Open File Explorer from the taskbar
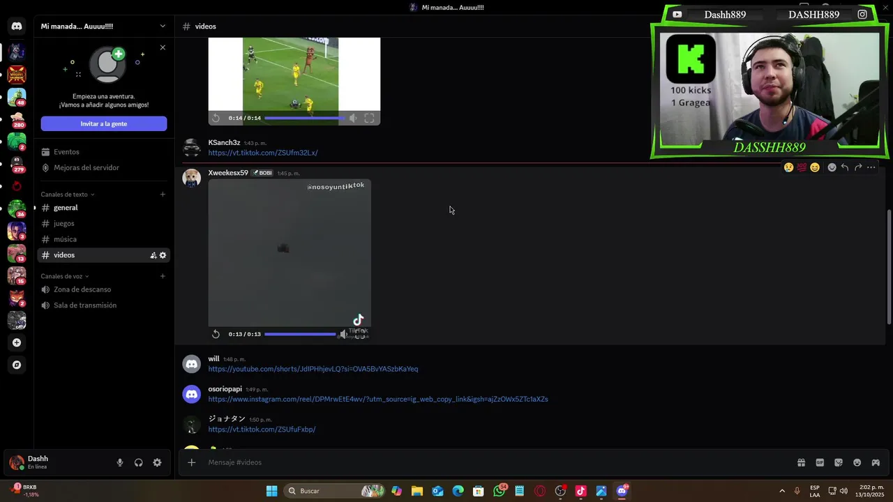 (x=417, y=491)
